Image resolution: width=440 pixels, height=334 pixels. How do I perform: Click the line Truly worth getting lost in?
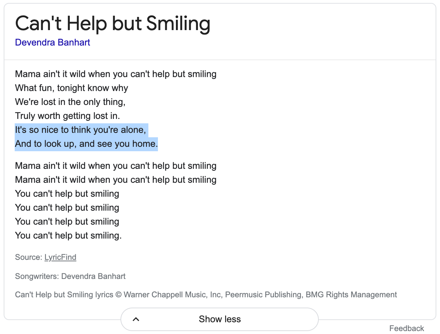[67, 116]
